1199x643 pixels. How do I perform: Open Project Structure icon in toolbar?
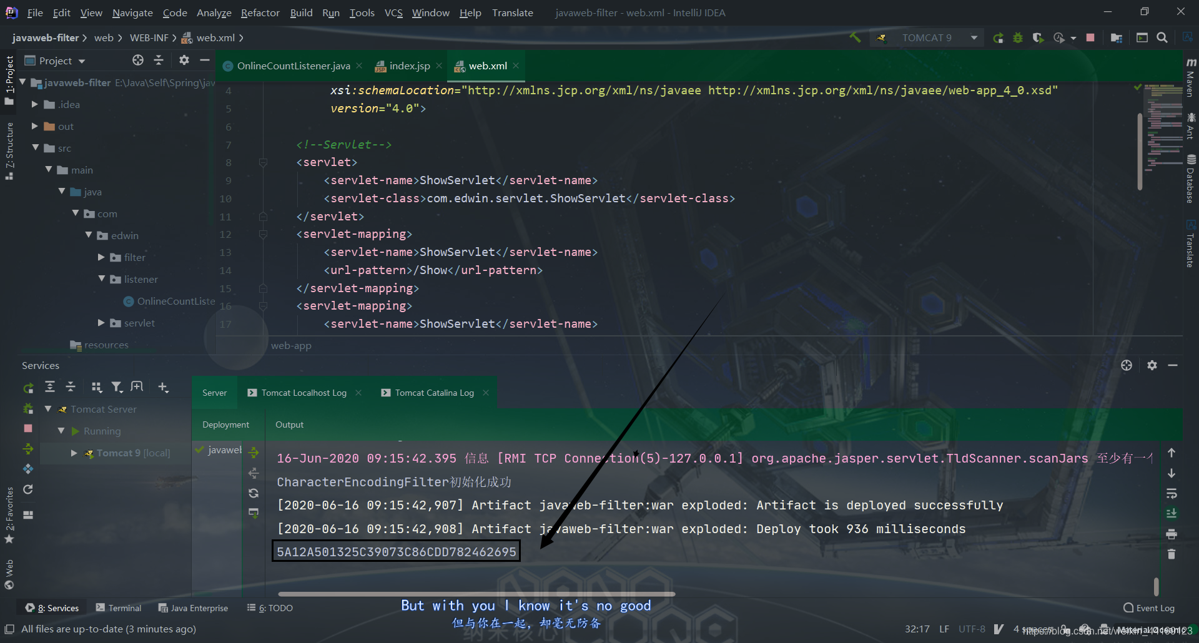click(1117, 38)
